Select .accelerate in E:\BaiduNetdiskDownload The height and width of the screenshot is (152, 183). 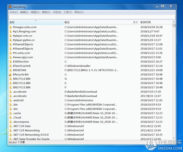[x=91, y=92]
